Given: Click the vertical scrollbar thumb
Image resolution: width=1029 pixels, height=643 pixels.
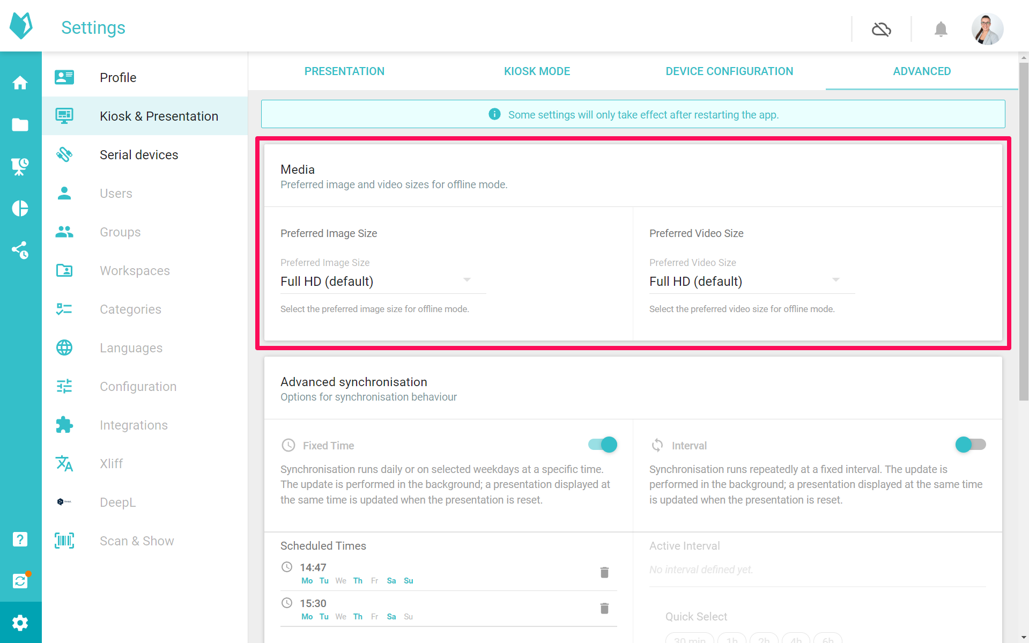Looking at the screenshot, I should pos(1024,232).
